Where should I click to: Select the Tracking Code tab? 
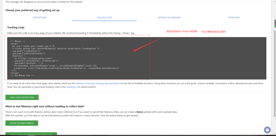104,18
